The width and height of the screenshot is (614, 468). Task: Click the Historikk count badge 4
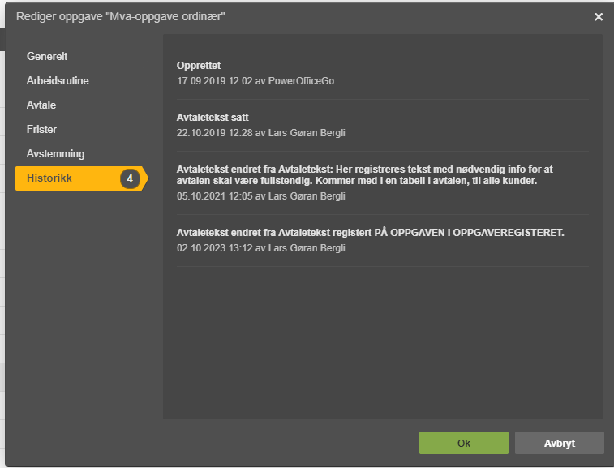(130, 178)
